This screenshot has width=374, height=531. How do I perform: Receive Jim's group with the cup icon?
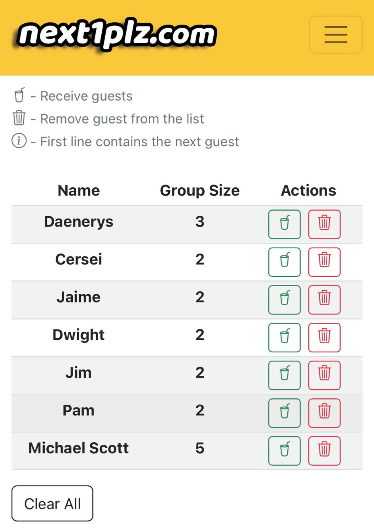tap(284, 375)
